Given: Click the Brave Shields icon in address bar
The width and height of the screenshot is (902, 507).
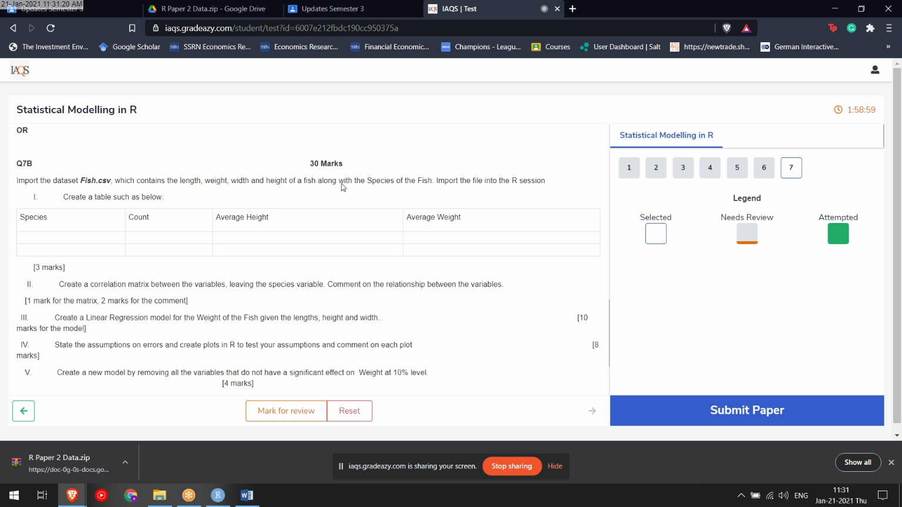Looking at the screenshot, I should coord(726,28).
